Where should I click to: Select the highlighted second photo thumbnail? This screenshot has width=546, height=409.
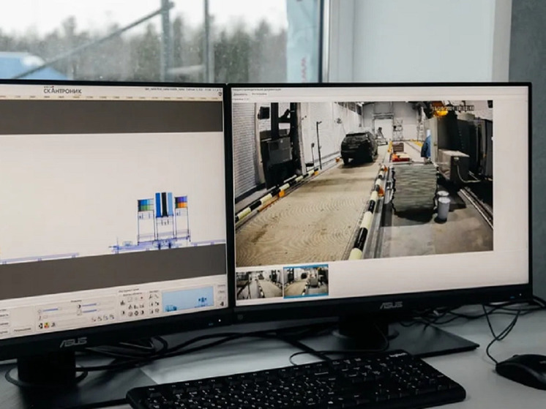306,281
